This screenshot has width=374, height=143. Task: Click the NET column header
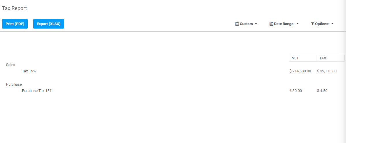click(303, 58)
